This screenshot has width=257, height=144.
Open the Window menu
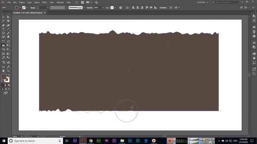pyautogui.click(x=60, y=2)
